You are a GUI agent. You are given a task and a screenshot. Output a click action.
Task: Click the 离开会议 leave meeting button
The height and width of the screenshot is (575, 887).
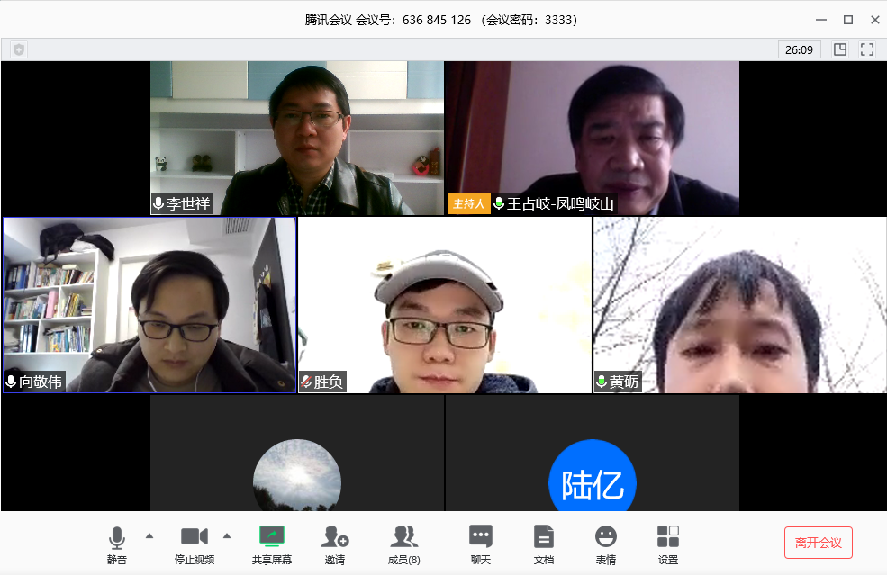coord(818,543)
